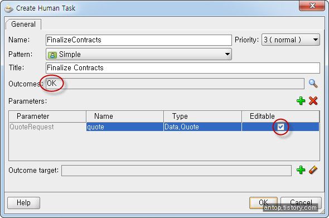Click the Create Human Task title icon
The image size is (329, 218).
(9, 8)
